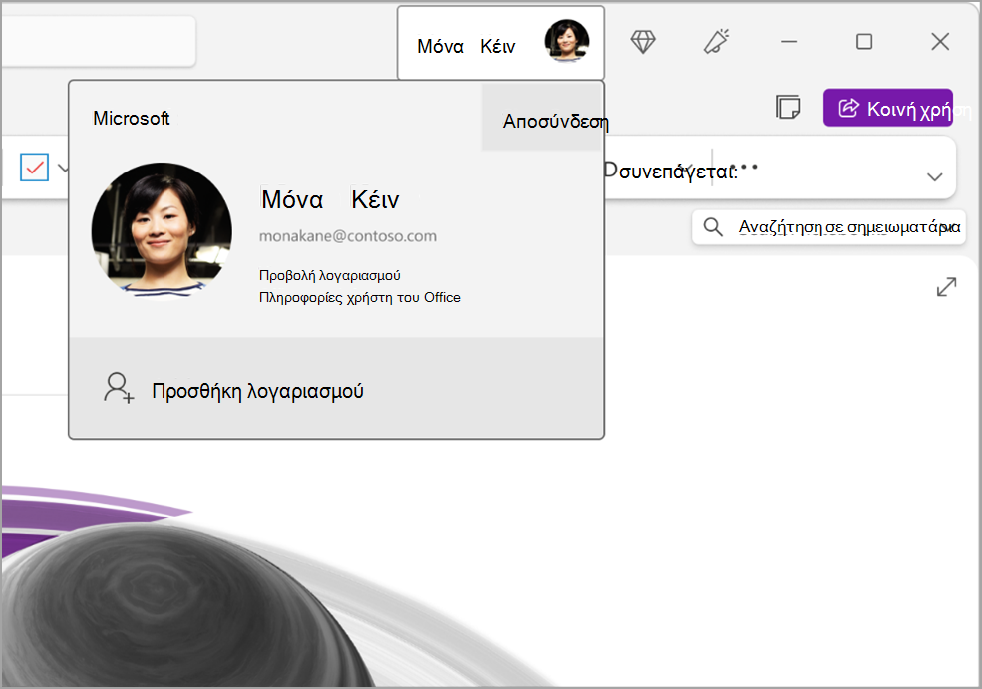This screenshot has width=982, height=689.
Task: Open Πληροφορίες χρήστη του Office link
Action: click(360, 297)
